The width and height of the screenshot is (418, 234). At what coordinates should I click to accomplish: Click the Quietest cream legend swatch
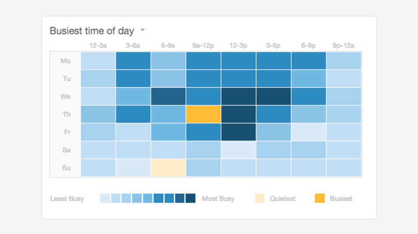pyautogui.click(x=260, y=199)
